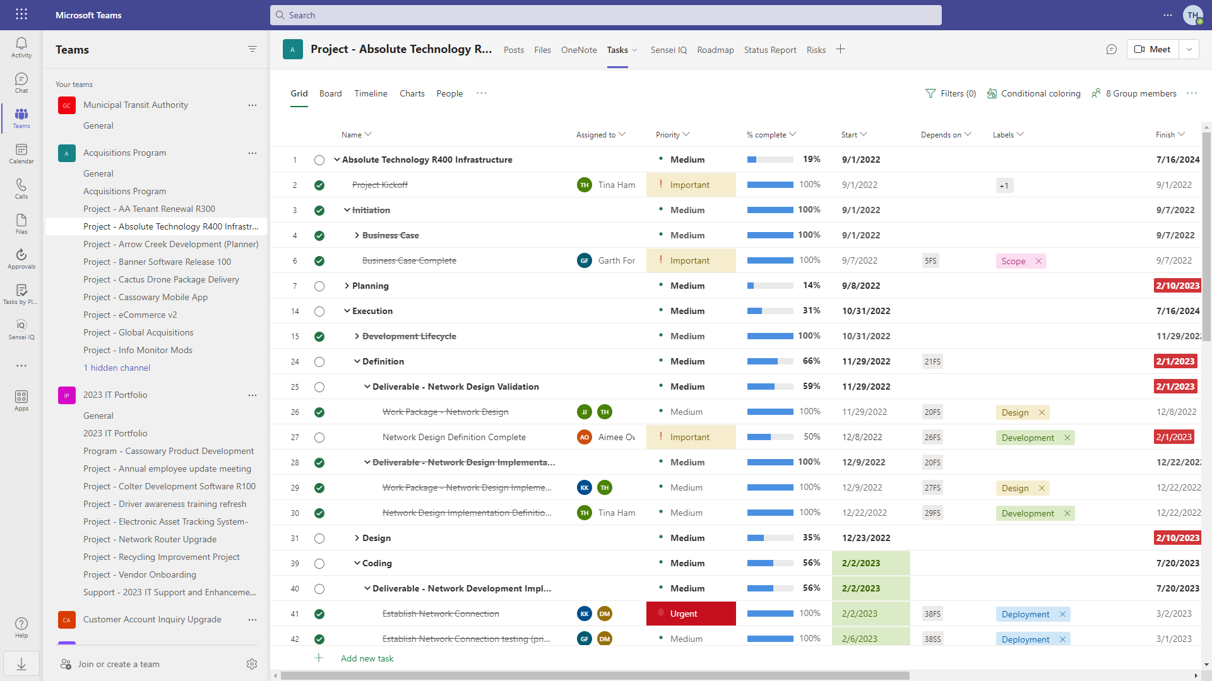
Task: Open the Roadmap tab
Action: point(715,50)
